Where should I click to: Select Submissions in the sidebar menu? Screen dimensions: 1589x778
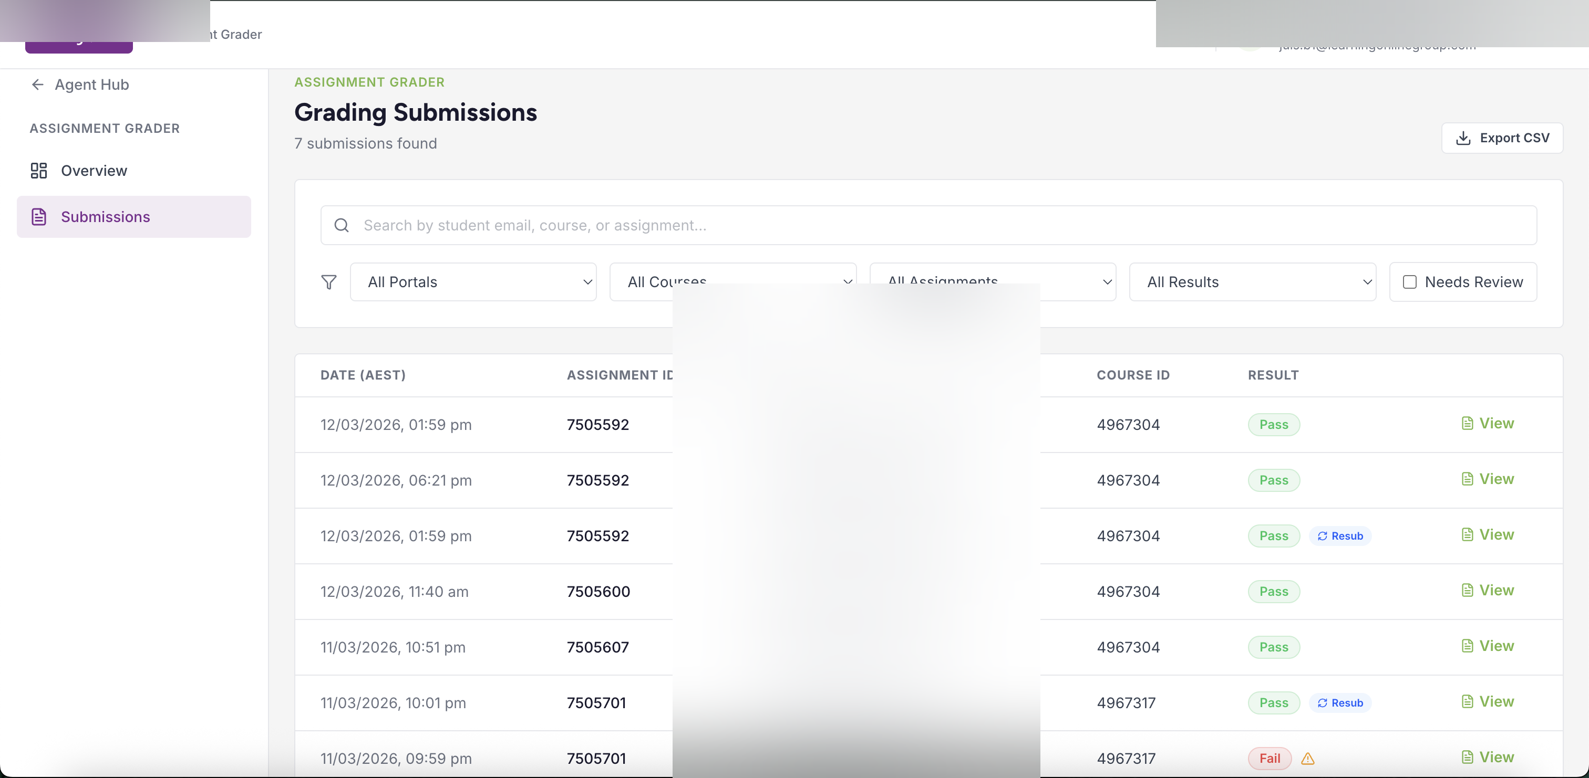(106, 216)
